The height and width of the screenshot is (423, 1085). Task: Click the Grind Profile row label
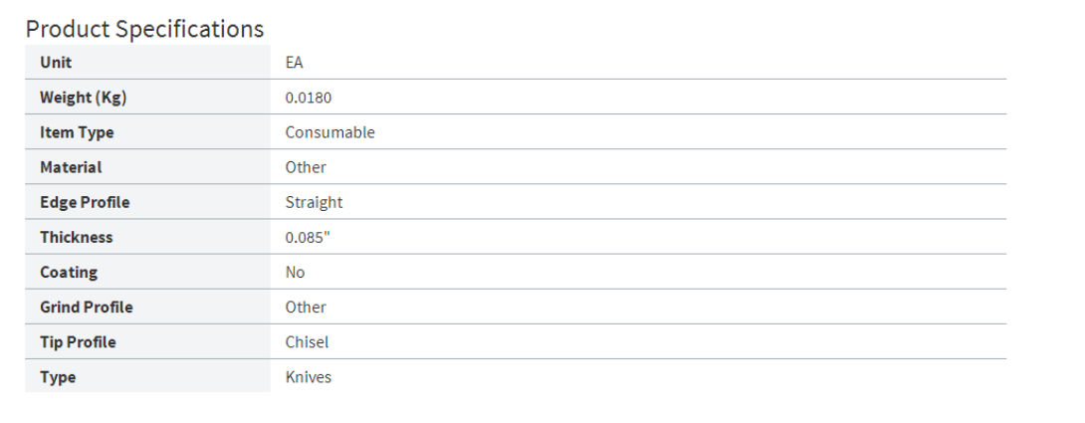[86, 307]
